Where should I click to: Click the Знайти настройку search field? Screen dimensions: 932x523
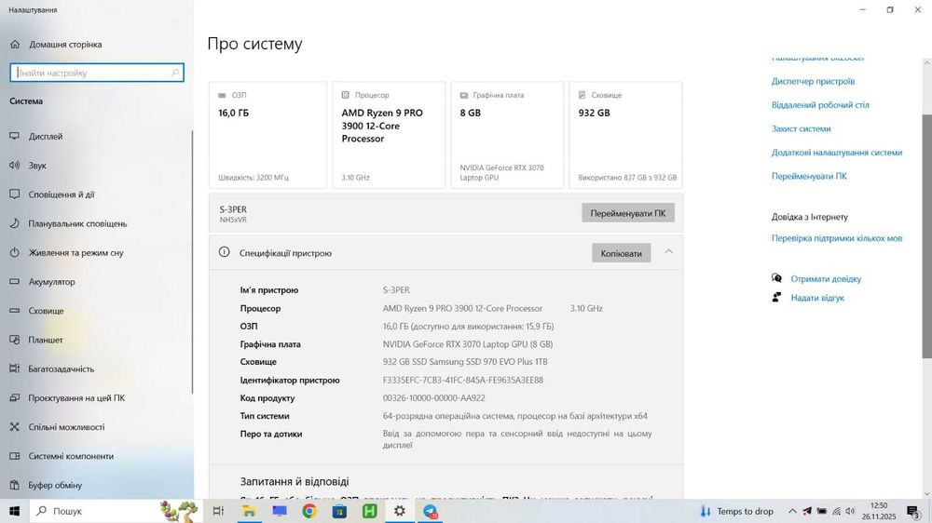[97, 73]
